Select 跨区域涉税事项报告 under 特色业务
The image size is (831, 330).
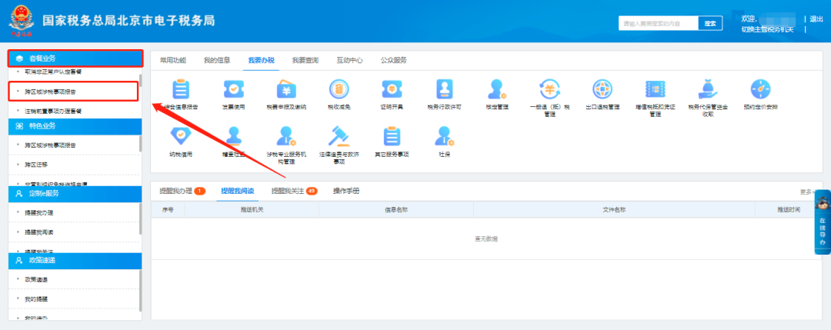pyautogui.click(x=50, y=145)
